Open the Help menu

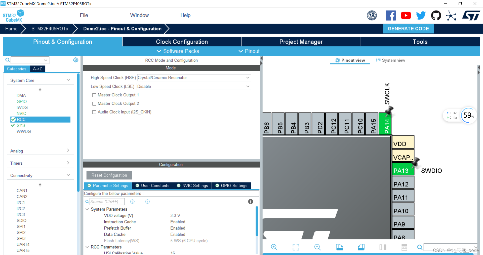185,15
